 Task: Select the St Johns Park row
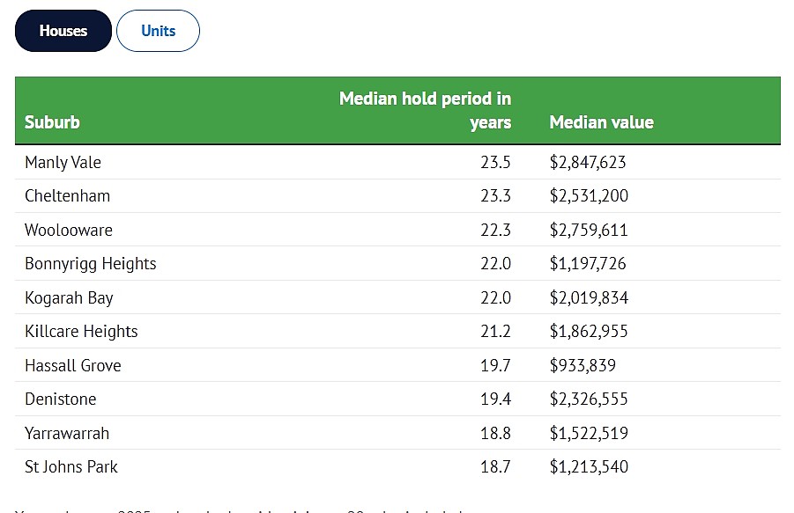point(397,466)
